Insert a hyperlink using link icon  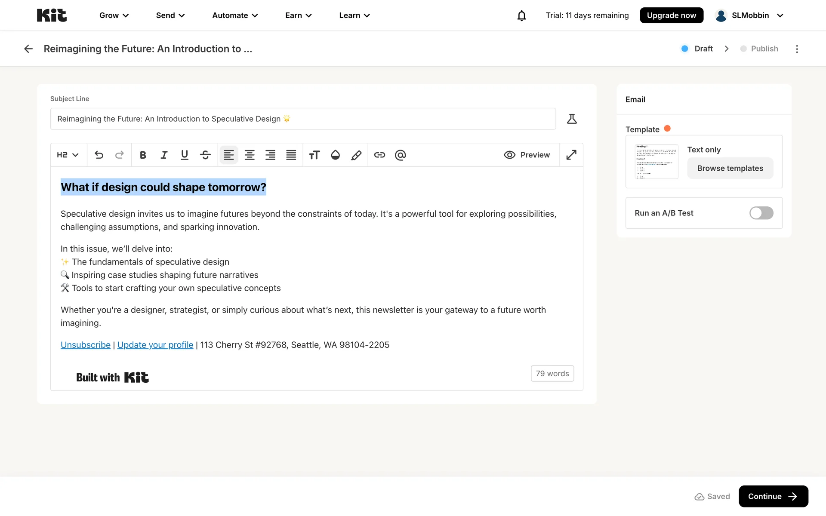[x=379, y=155]
